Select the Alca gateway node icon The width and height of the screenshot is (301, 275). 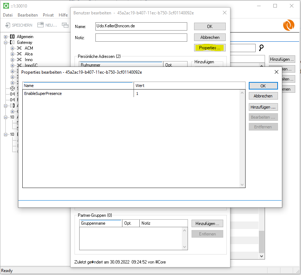pos(19,54)
